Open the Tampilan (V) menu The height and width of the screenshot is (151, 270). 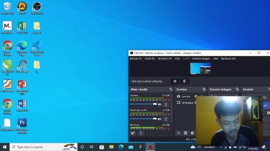tap(165, 59)
